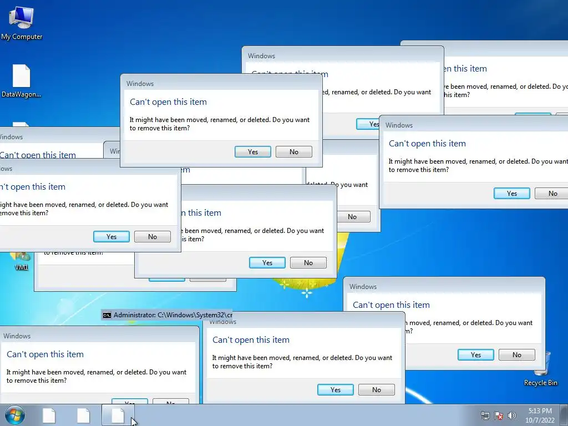This screenshot has width=568, height=426.
Task: Click the middle file icon in the taskbar
Action: tap(83, 415)
